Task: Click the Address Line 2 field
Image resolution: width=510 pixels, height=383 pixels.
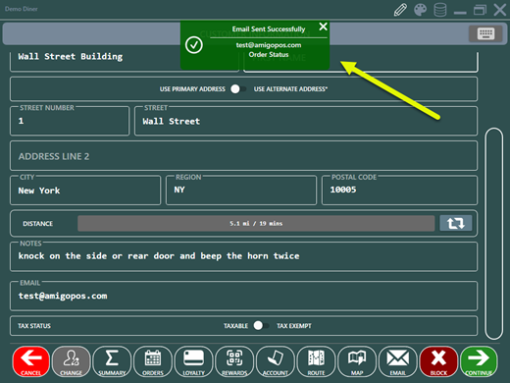Action: (x=243, y=156)
